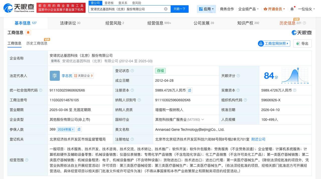
Task: Click the help icon next to 经营范围
Action: click(27, 160)
